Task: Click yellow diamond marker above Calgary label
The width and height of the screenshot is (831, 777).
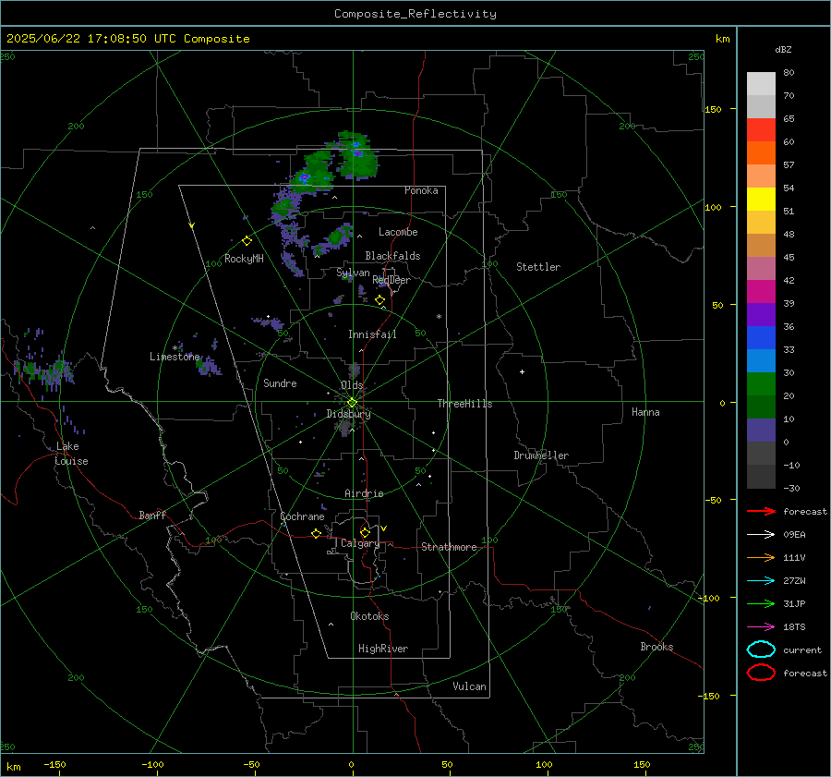Action: point(365,532)
